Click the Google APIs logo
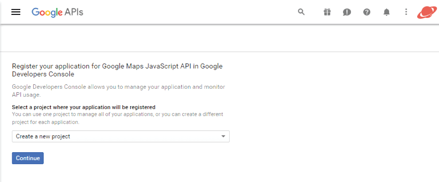This screenshot has width=439, height=182. [x=57, y=12]
